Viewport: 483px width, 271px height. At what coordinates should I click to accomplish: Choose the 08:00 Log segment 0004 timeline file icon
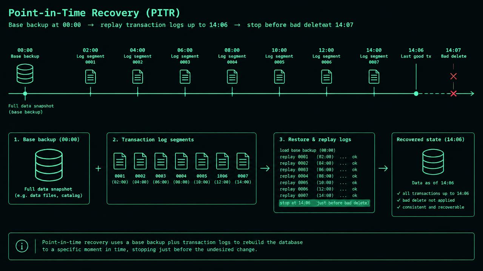[232, 77]
